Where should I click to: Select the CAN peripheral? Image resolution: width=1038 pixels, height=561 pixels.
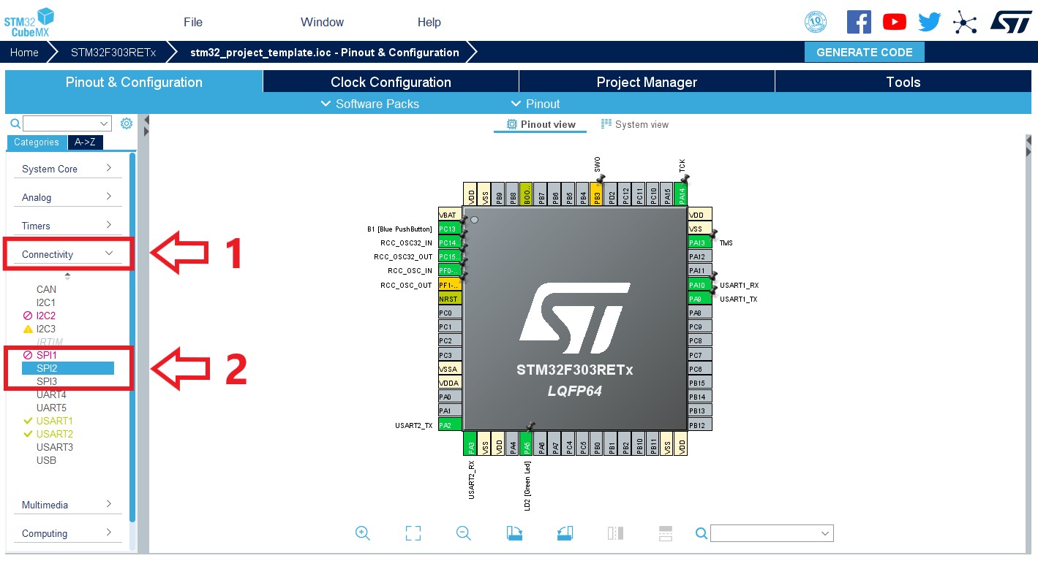coord(46,289)
